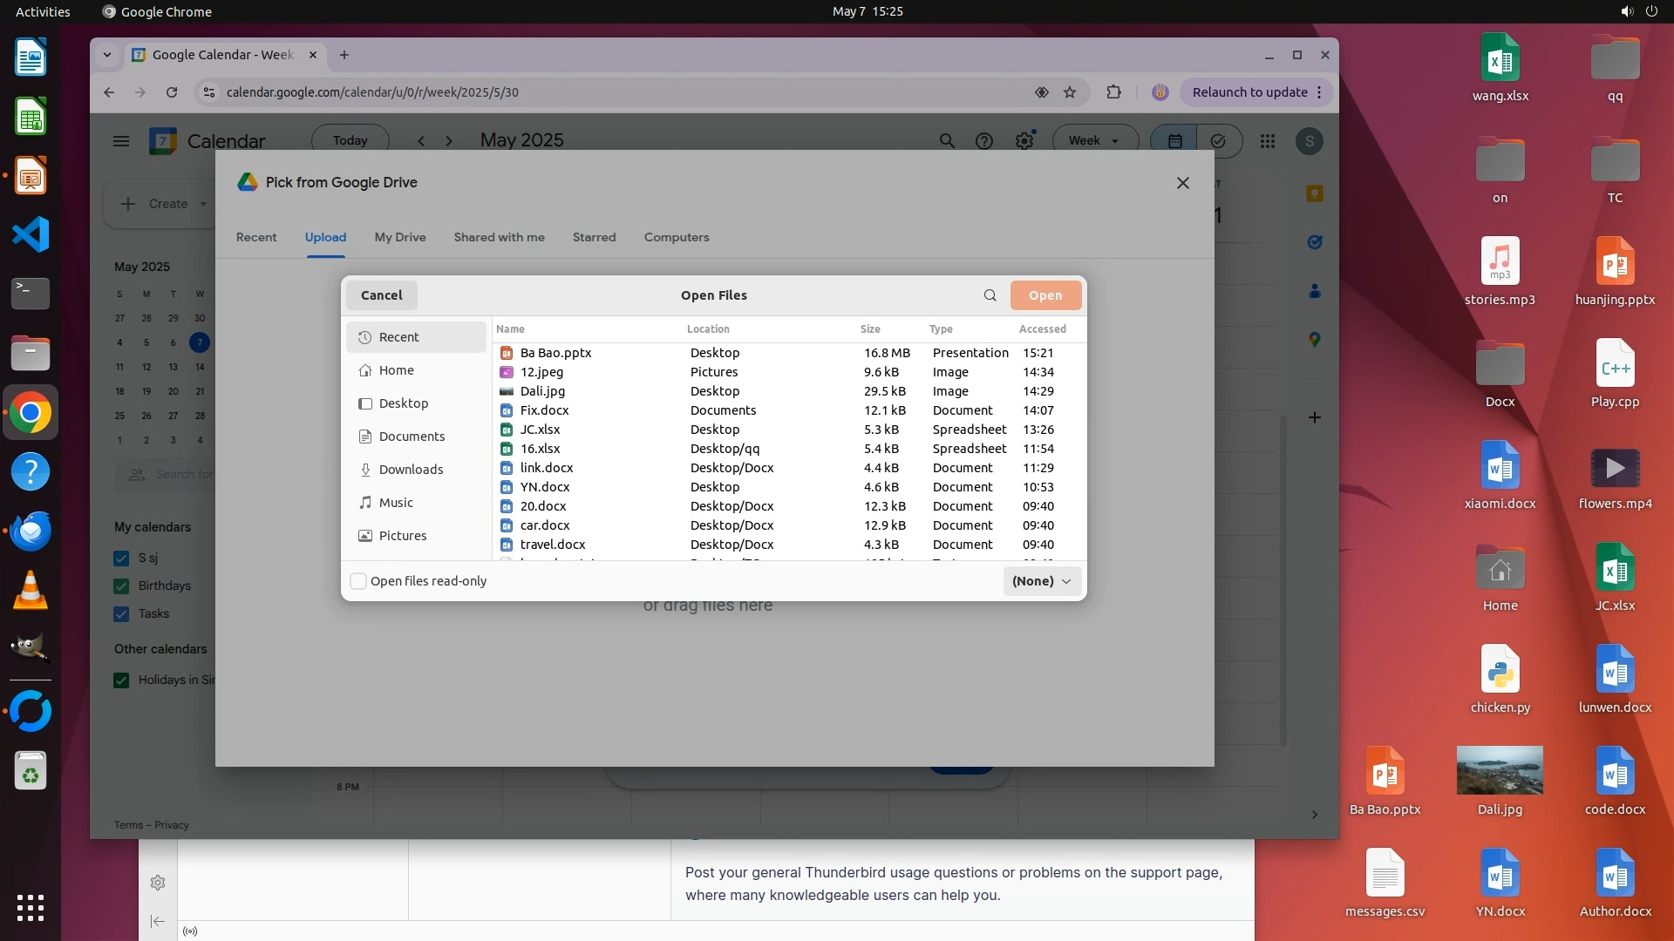
Task: Open the Google apps grid icon
Action: 1267,141
